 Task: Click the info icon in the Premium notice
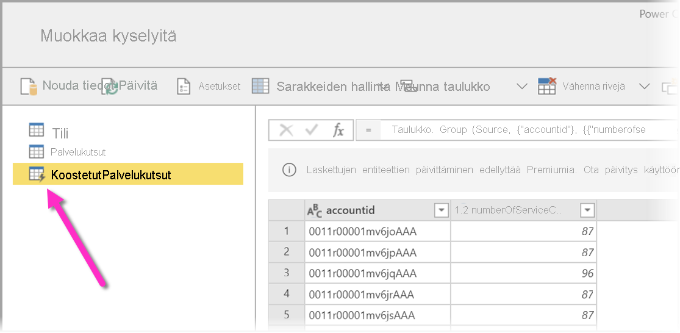point(289,170)
